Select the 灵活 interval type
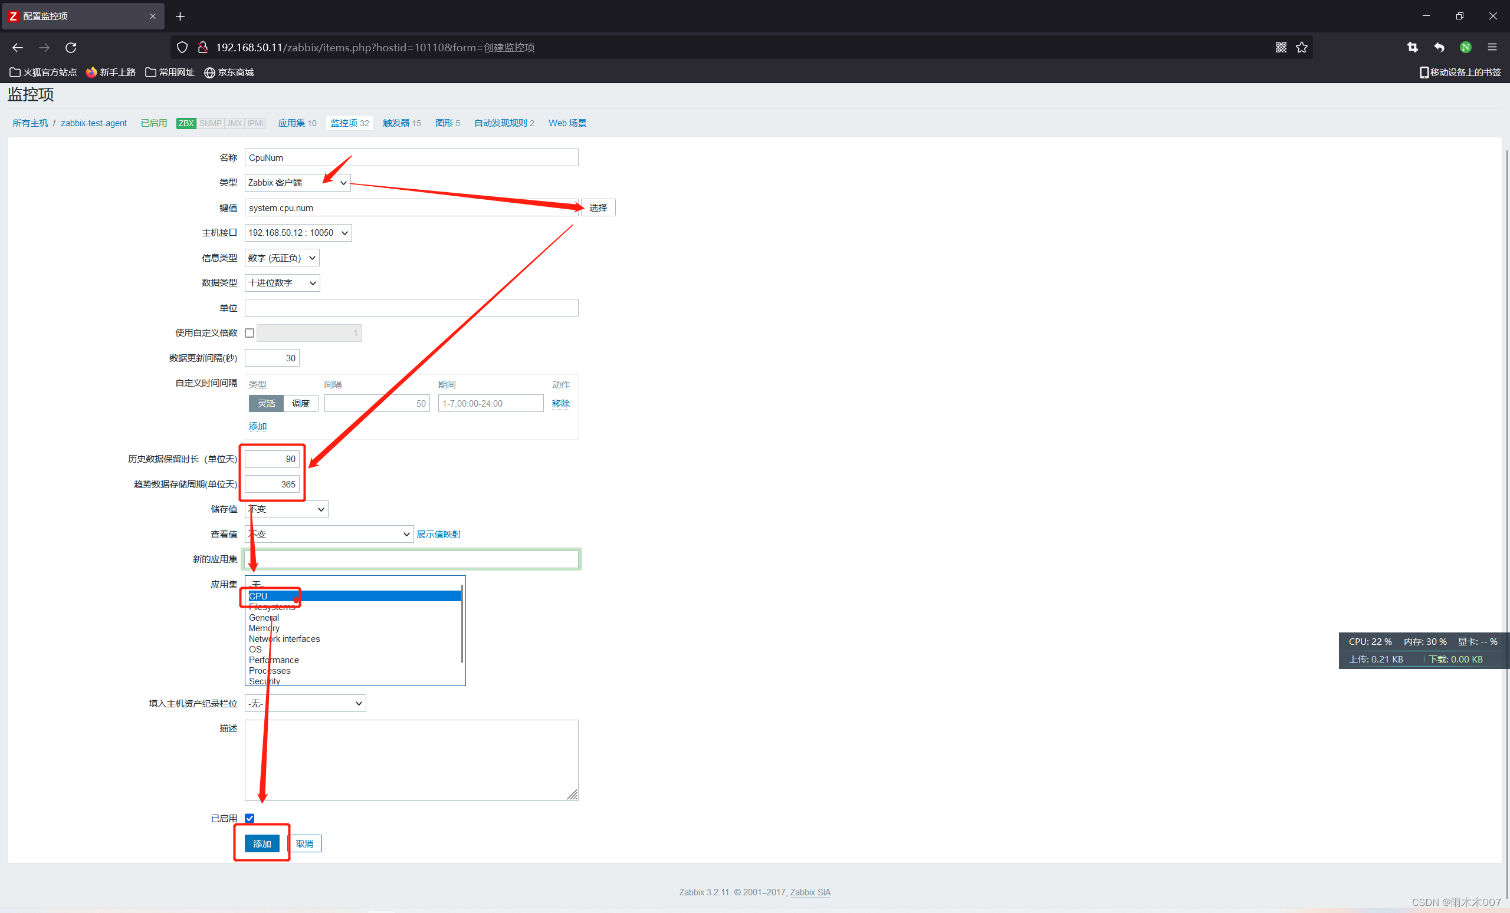The width and height of the screenshot is (1510, 913). (266, 404)
